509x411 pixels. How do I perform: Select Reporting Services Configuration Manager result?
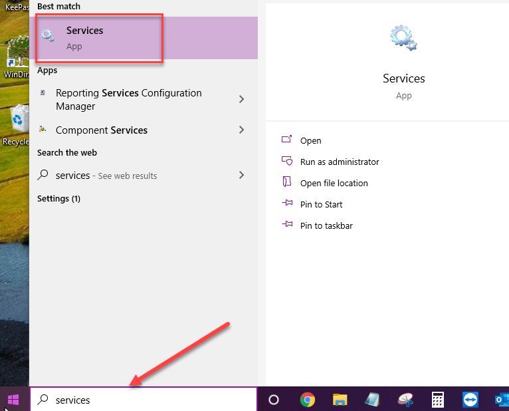pos(144,99)
